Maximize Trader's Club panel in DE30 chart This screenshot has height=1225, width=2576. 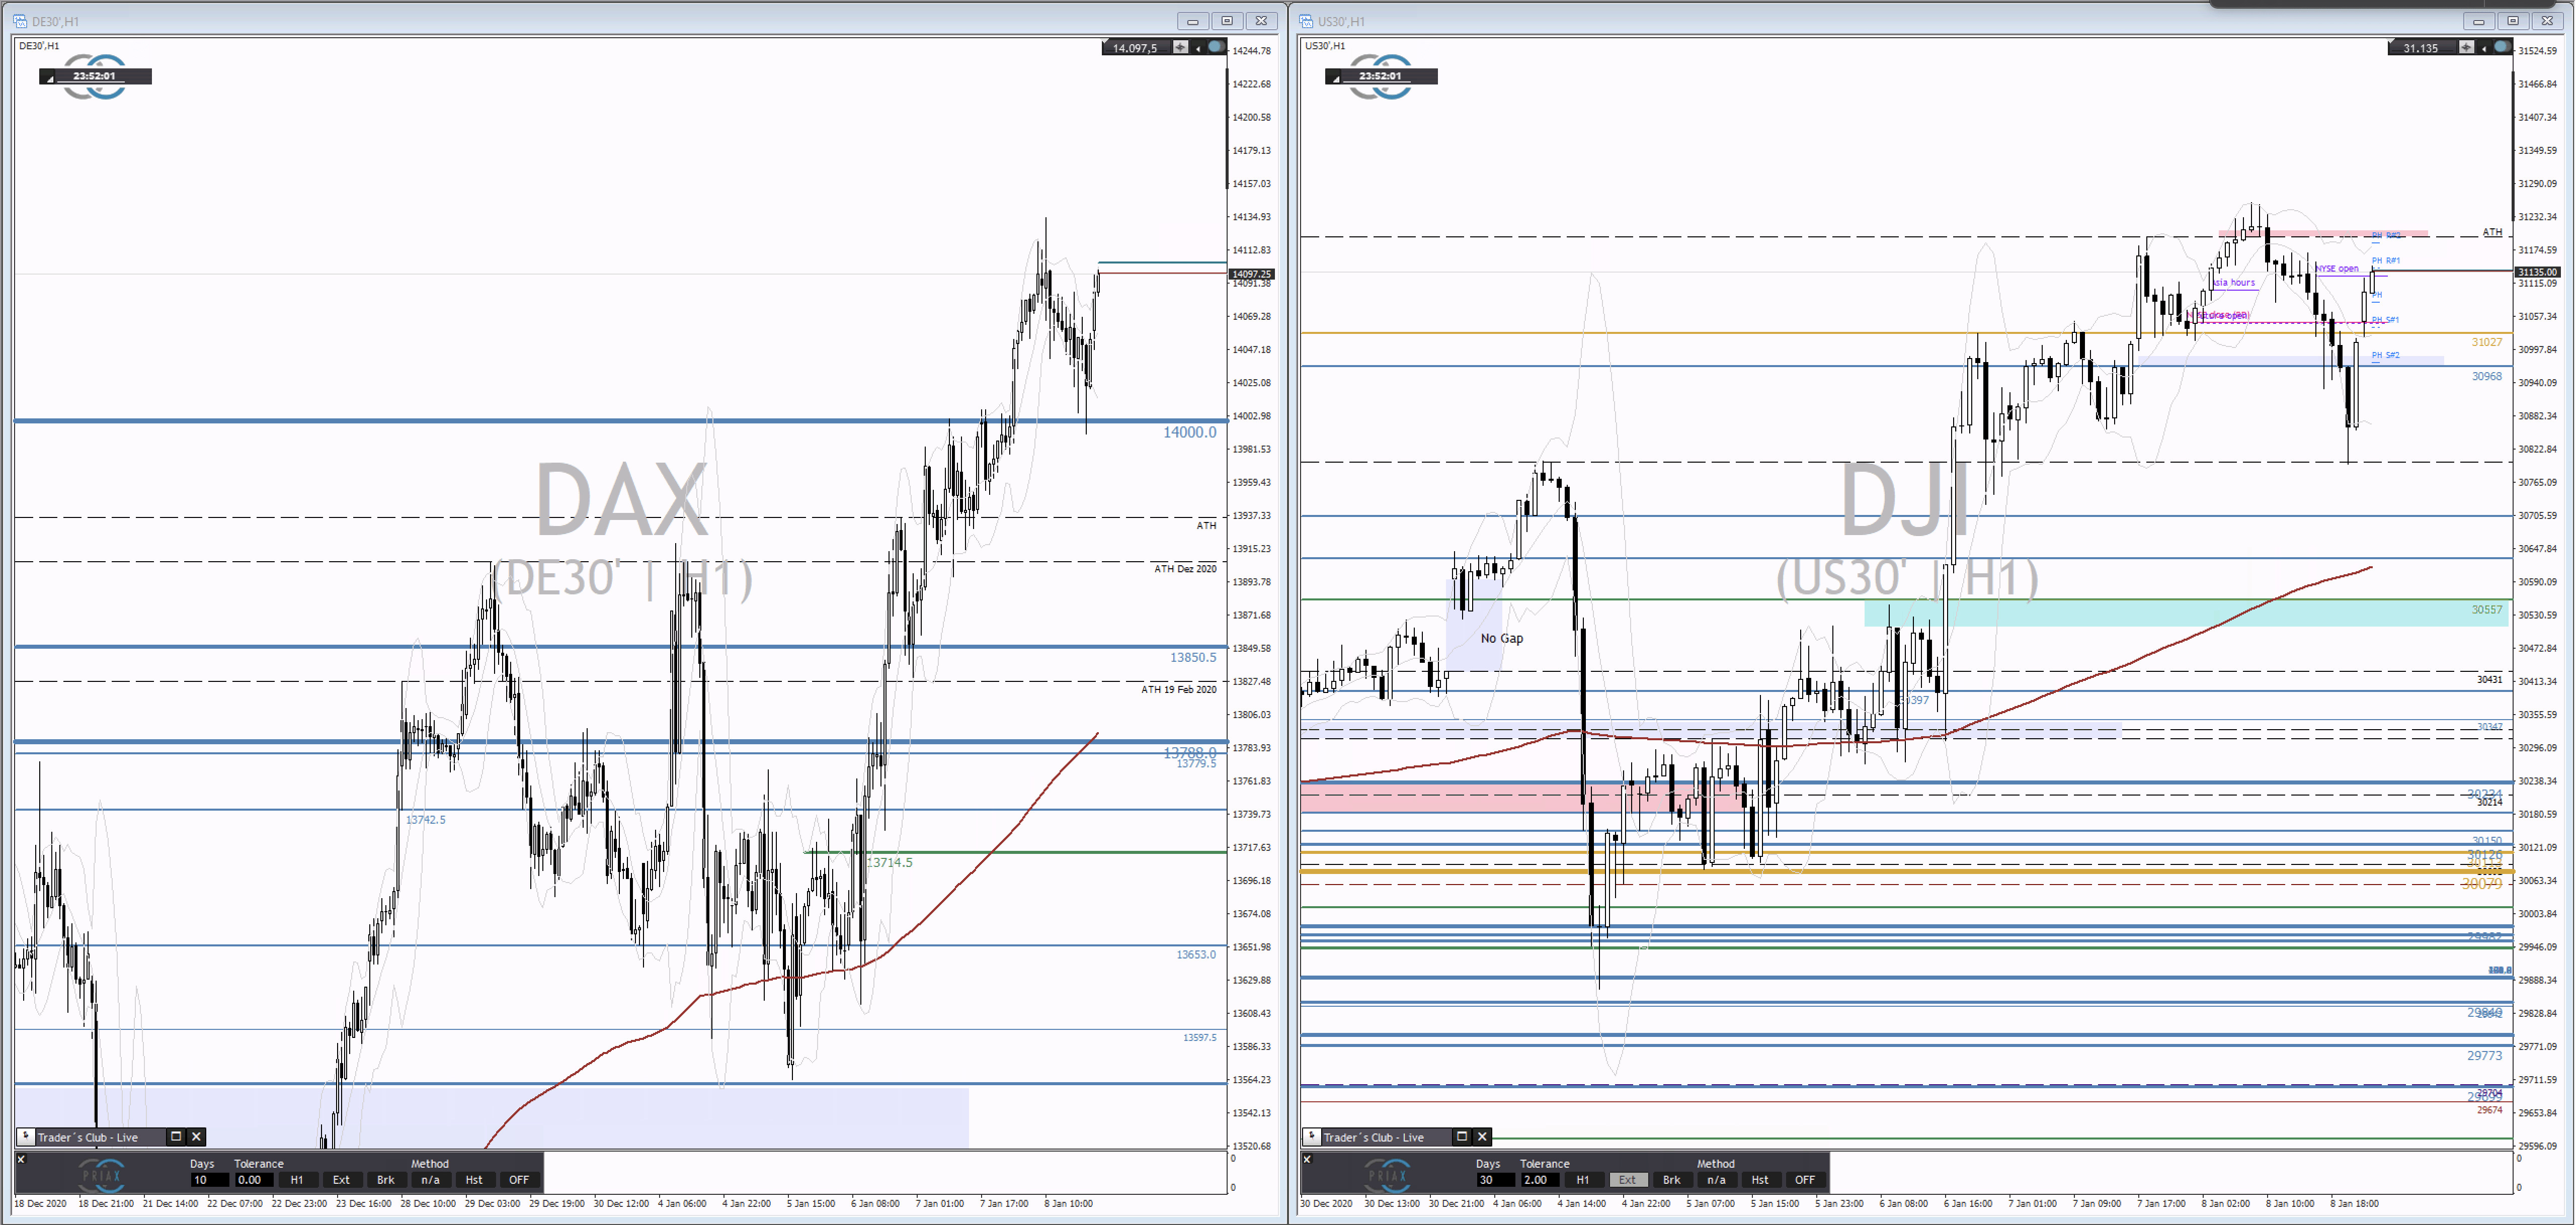point(176,1136)
